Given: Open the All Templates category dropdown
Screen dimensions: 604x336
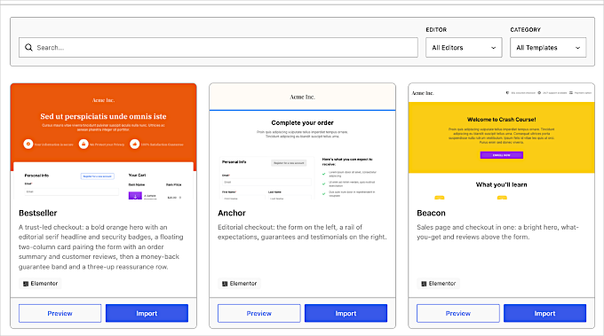Looking at the screenshot, I should click(x=548, y=47).
